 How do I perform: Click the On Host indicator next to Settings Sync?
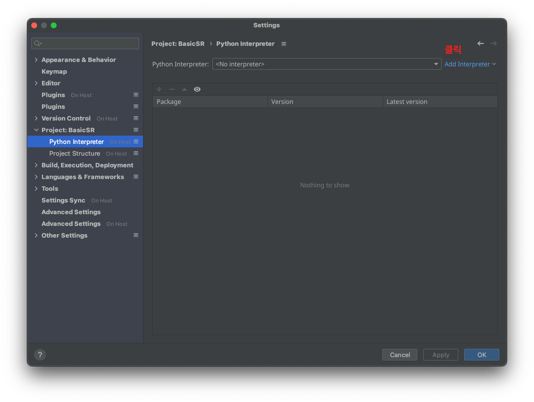[102, 200]
